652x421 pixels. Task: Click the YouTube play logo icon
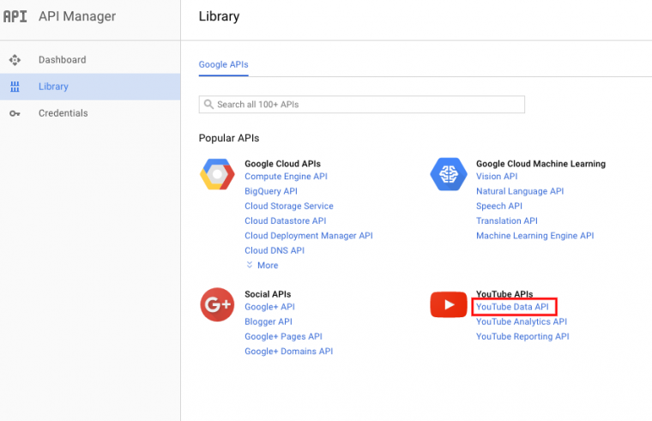click(448, 304)
